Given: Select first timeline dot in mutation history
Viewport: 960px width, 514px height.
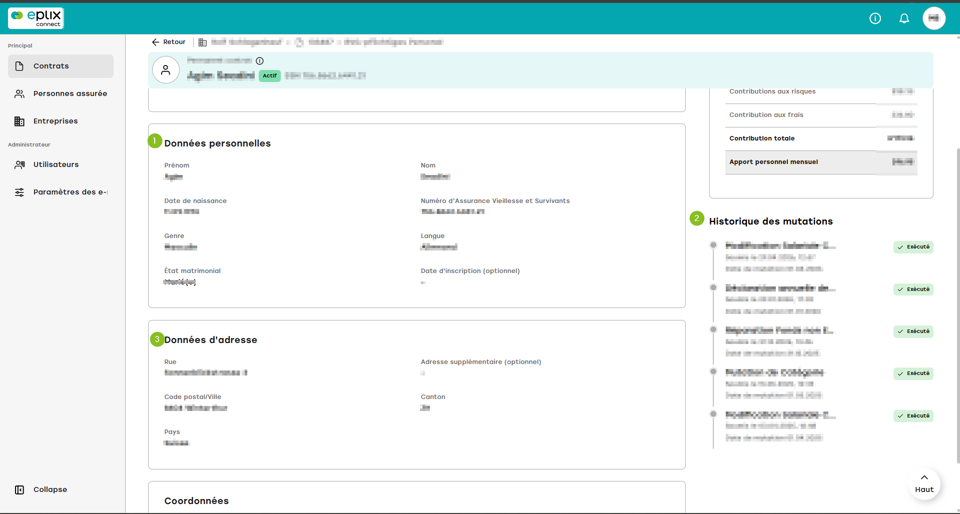Looking at the screenshot, I should pos(713,245).
